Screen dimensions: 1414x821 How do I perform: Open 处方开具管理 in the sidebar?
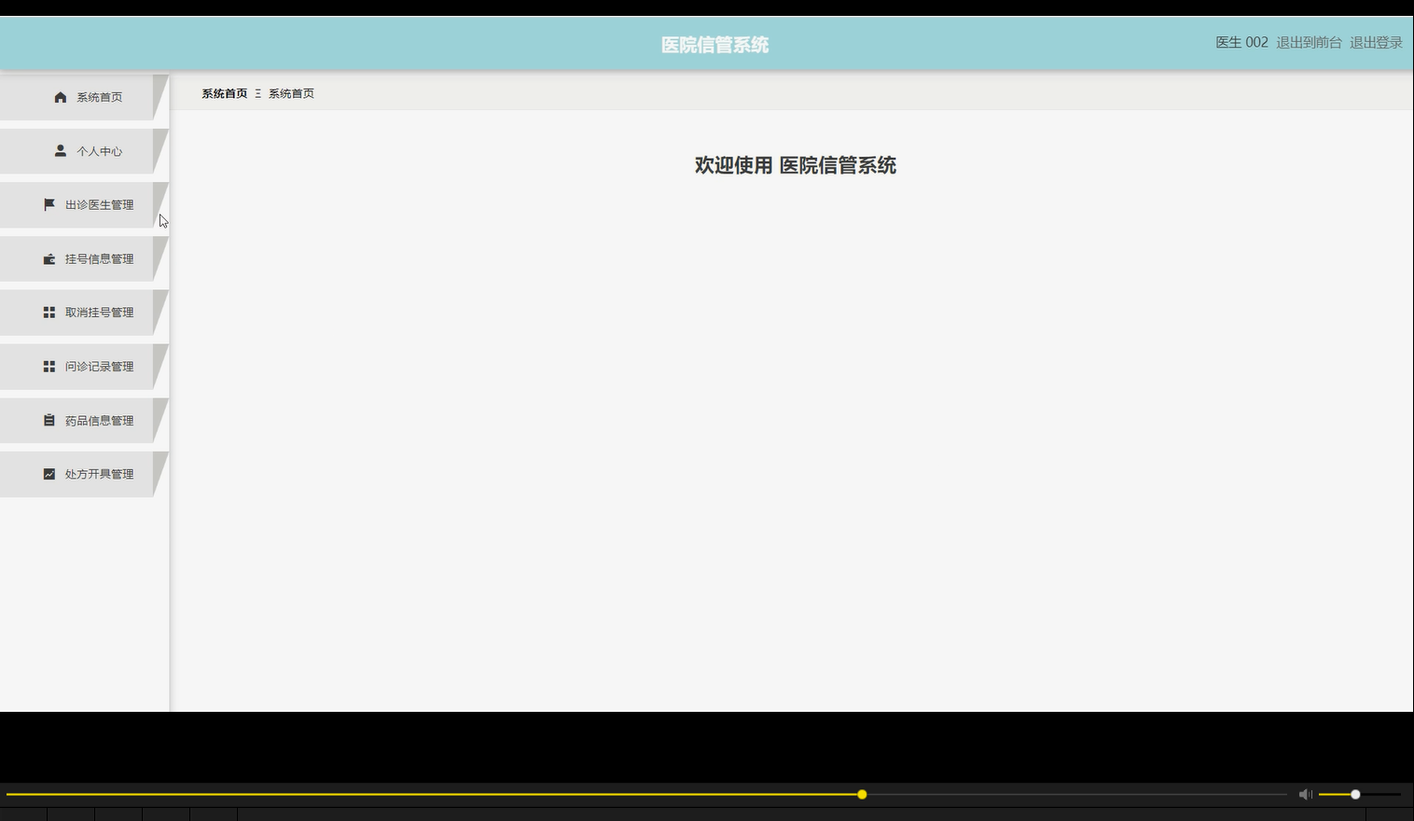pos(84,474)
